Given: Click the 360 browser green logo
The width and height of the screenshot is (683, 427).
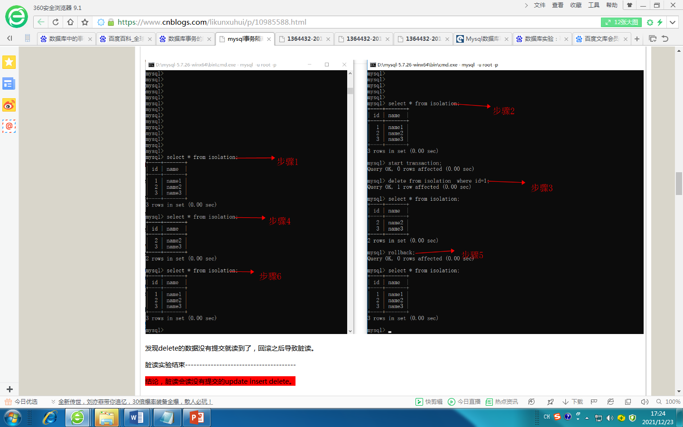Looking at the screenshot, I should 17,17.
